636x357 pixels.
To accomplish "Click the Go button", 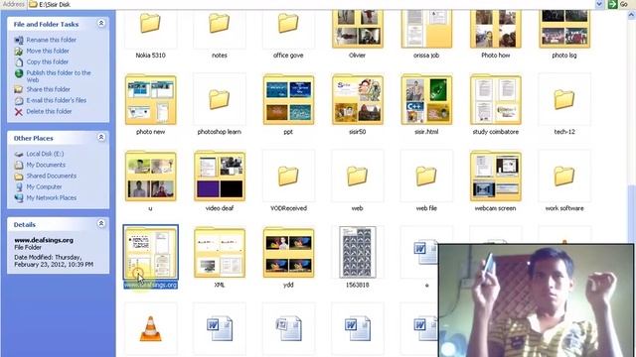I will click(x=619, y=4).
